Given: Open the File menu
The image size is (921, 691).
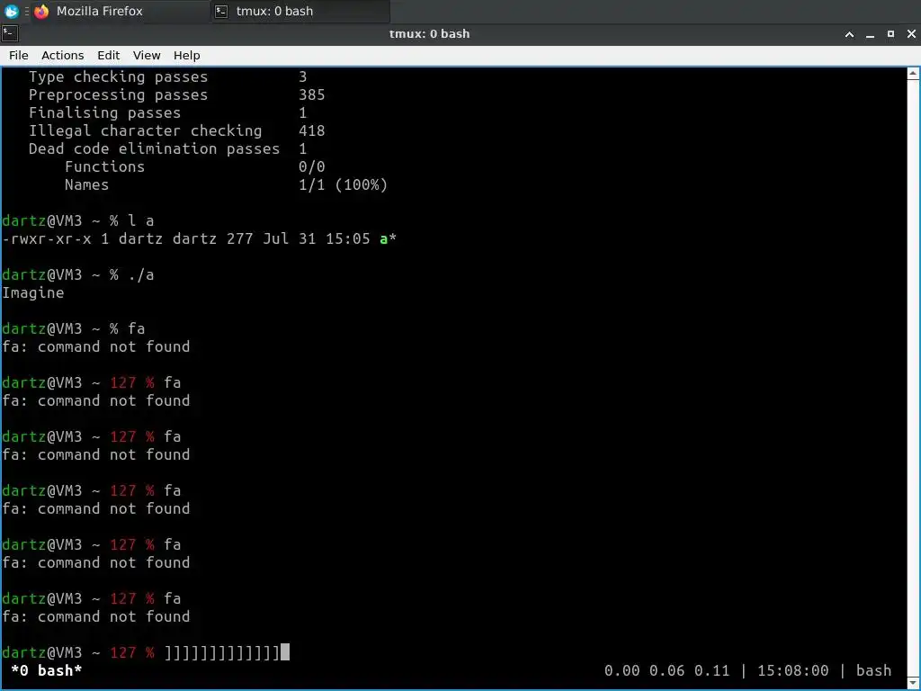Looking at the screenshot, I should [x=18, y=55].
